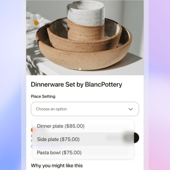Click the Place Setting label

pos(43,96)
